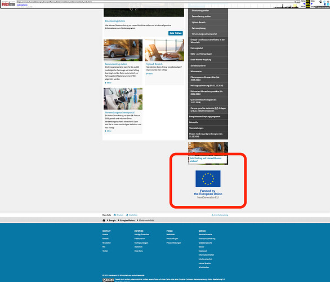330x282 pixels.
Task: Go to next capture with the right blue arrow
Action: [x=312, y=4]
